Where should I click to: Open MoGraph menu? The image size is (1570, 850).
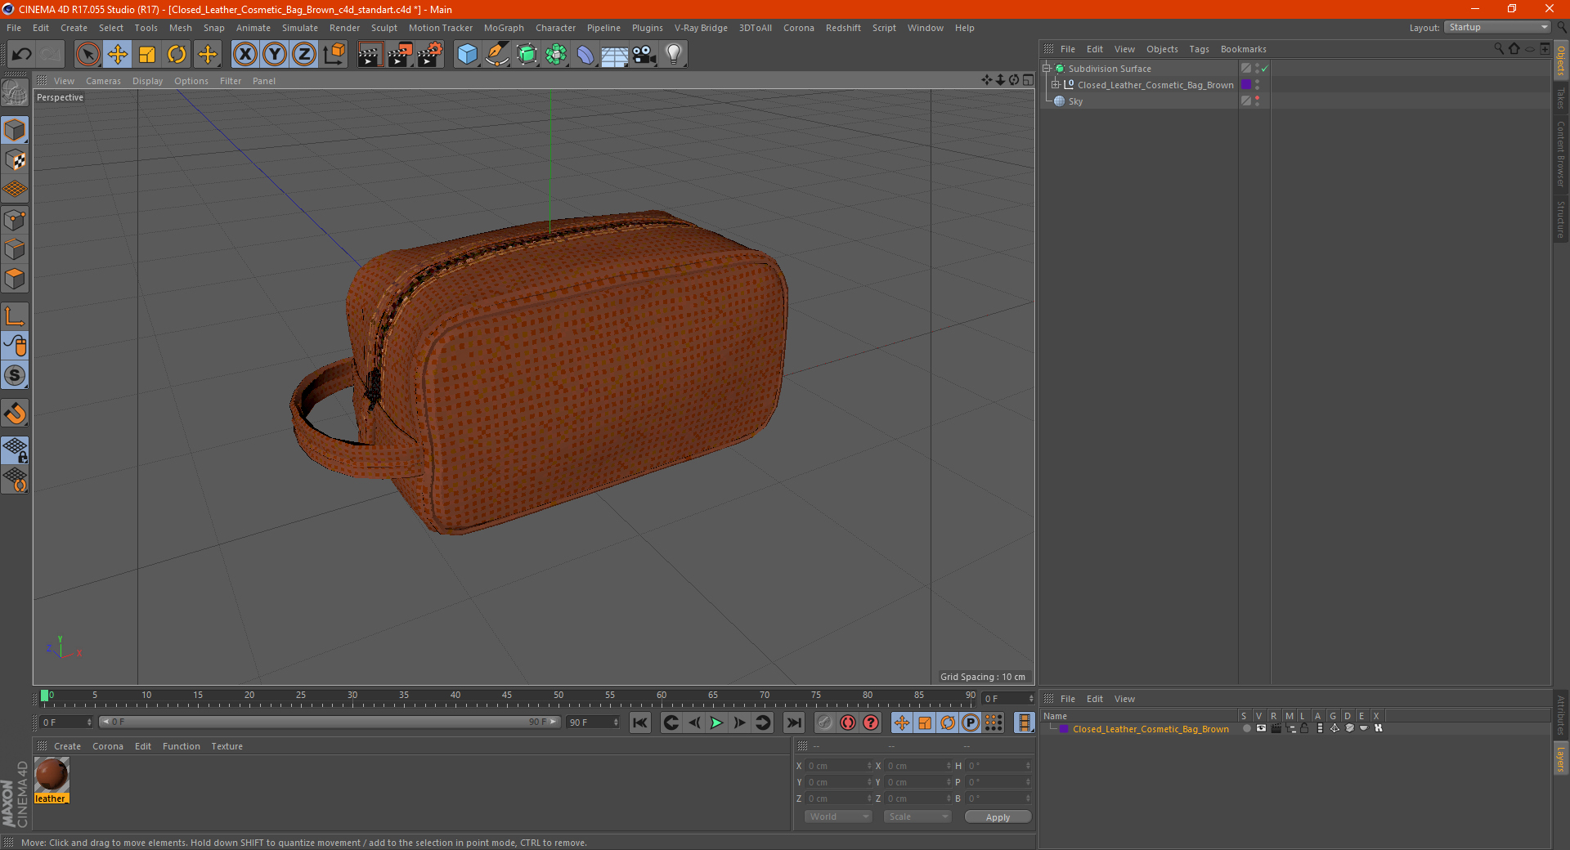coord(504,28)
